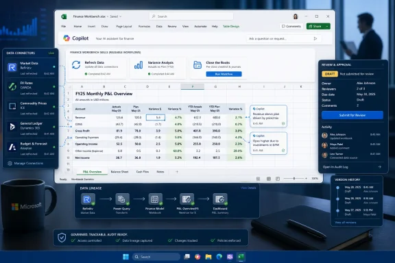The width and height of the screenshot is (395, 263).
Task: Switch to the Balance Sheet sheet tab
Action: coord(119,172)
